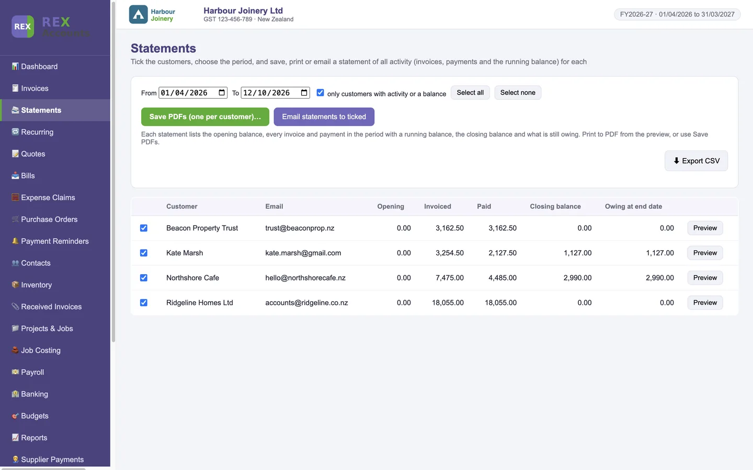This screenshot has height=470, width=753.
Task: Click the Reports chart icon
Action: (x=15, y=438)
